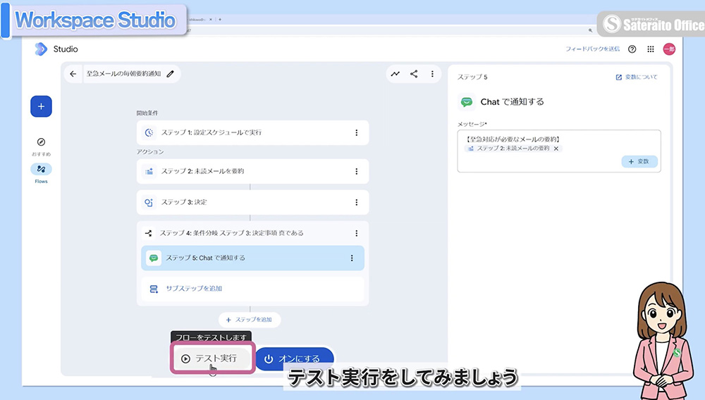This screenshot has width=705, height=400.
Task: Open flow header three-dot menu
Action: [x=432, y=74]
